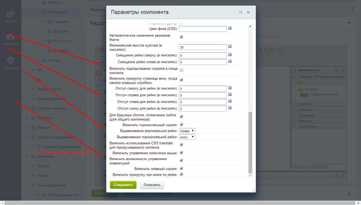This screenshot has width=361, height=205.
Task: Open Marketplace from the sidebar
Action: [x=11, y=39]
